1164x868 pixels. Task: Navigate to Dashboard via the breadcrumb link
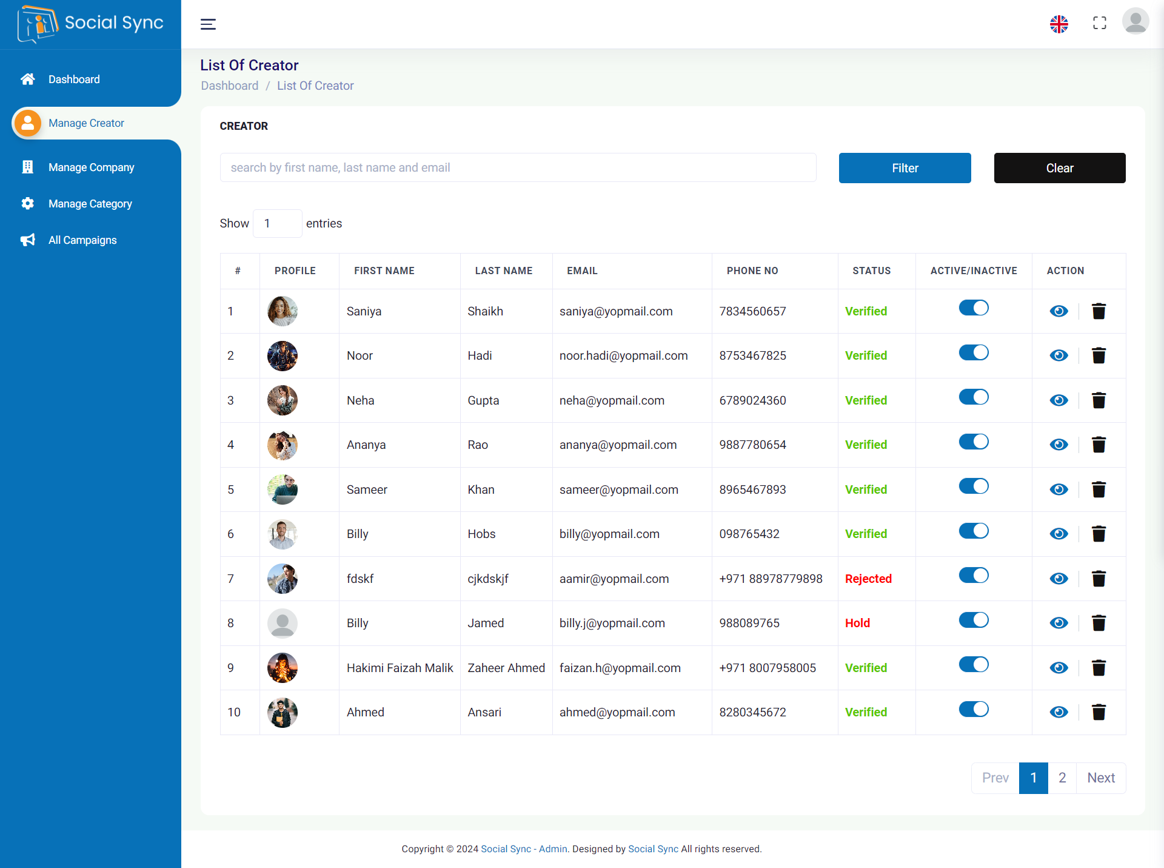point(229,86)
